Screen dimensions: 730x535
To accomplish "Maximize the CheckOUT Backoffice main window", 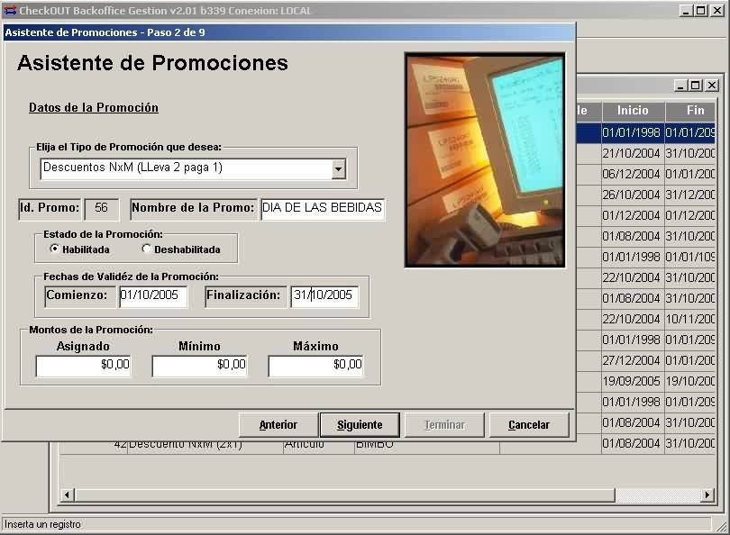I will click(700, 11).
